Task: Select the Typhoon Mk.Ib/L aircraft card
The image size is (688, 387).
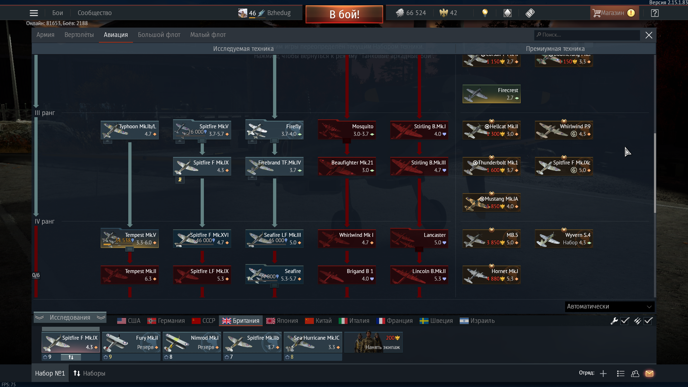Action: 130,130
